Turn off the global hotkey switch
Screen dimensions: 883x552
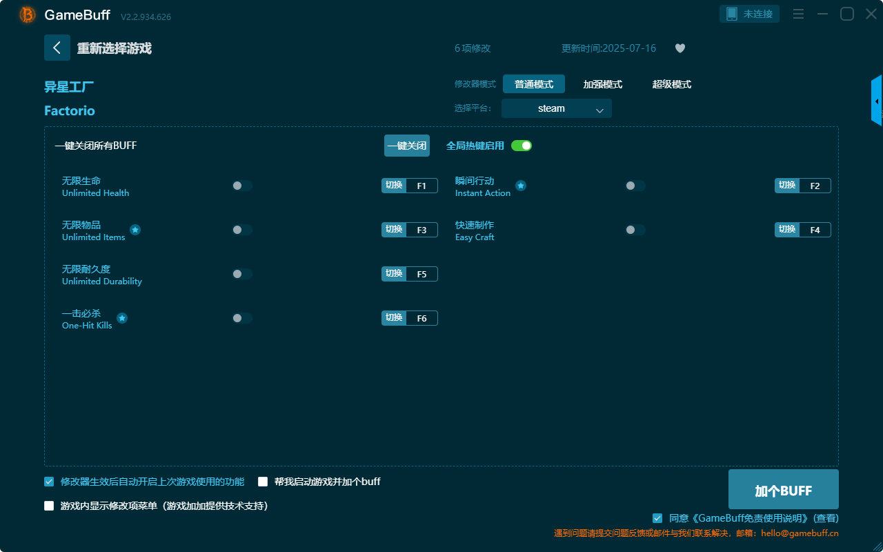tap(522, 146)
